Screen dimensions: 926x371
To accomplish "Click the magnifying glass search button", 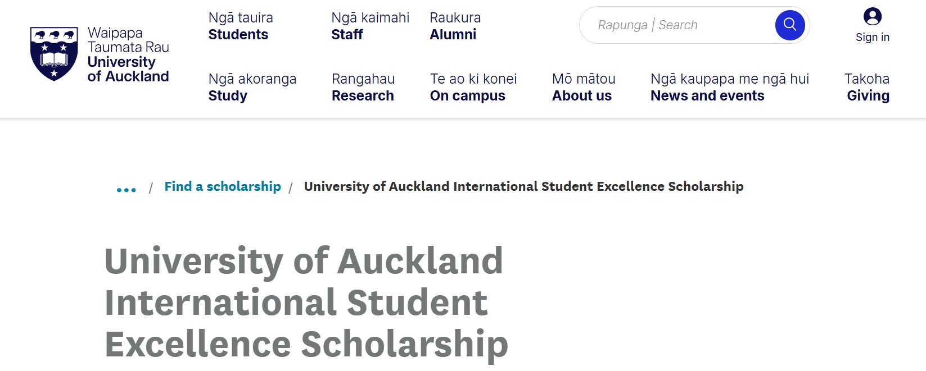I will pos(789,25).
